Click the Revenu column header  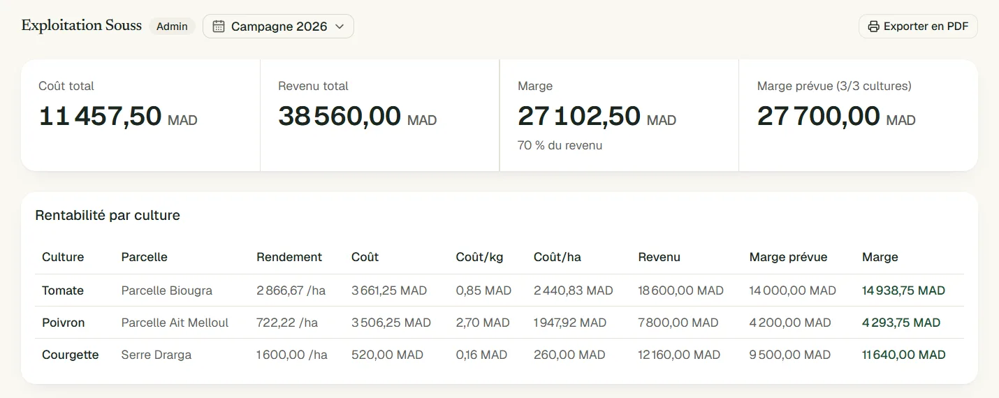[x=659, y=257]
